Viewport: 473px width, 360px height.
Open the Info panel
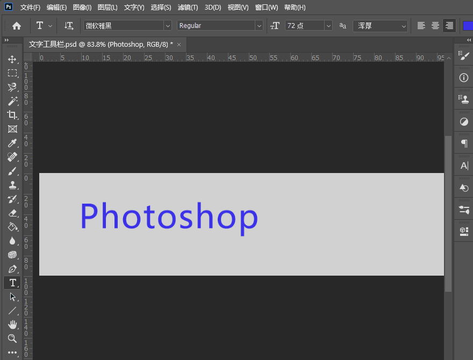pyautogui.click(x=464, y=78)
